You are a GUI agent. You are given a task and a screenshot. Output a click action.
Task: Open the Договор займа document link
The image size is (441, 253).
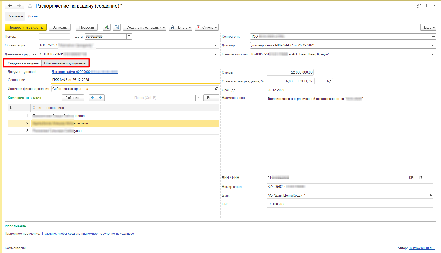coord(85,72)
